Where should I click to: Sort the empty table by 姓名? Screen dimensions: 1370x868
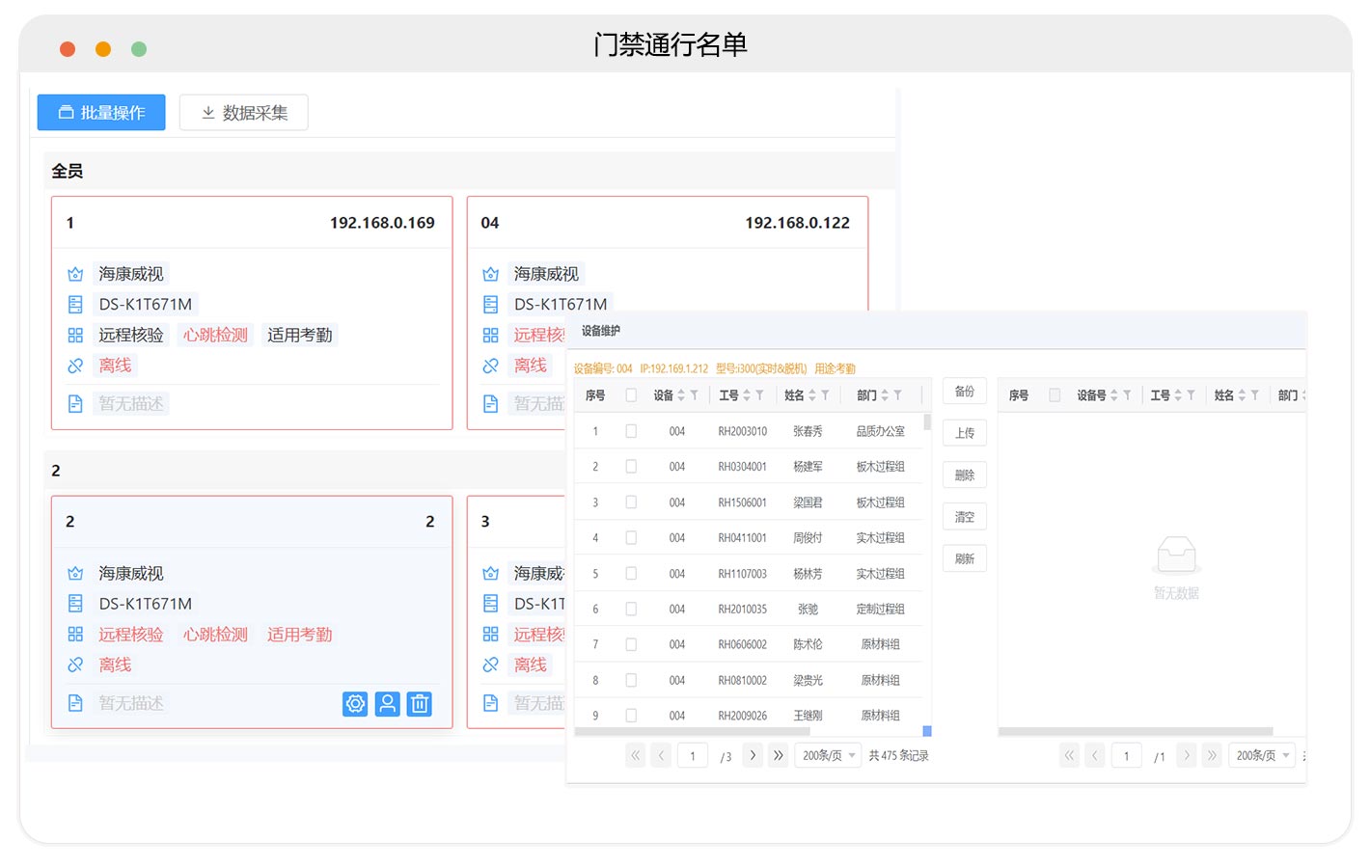point(1242,395)
